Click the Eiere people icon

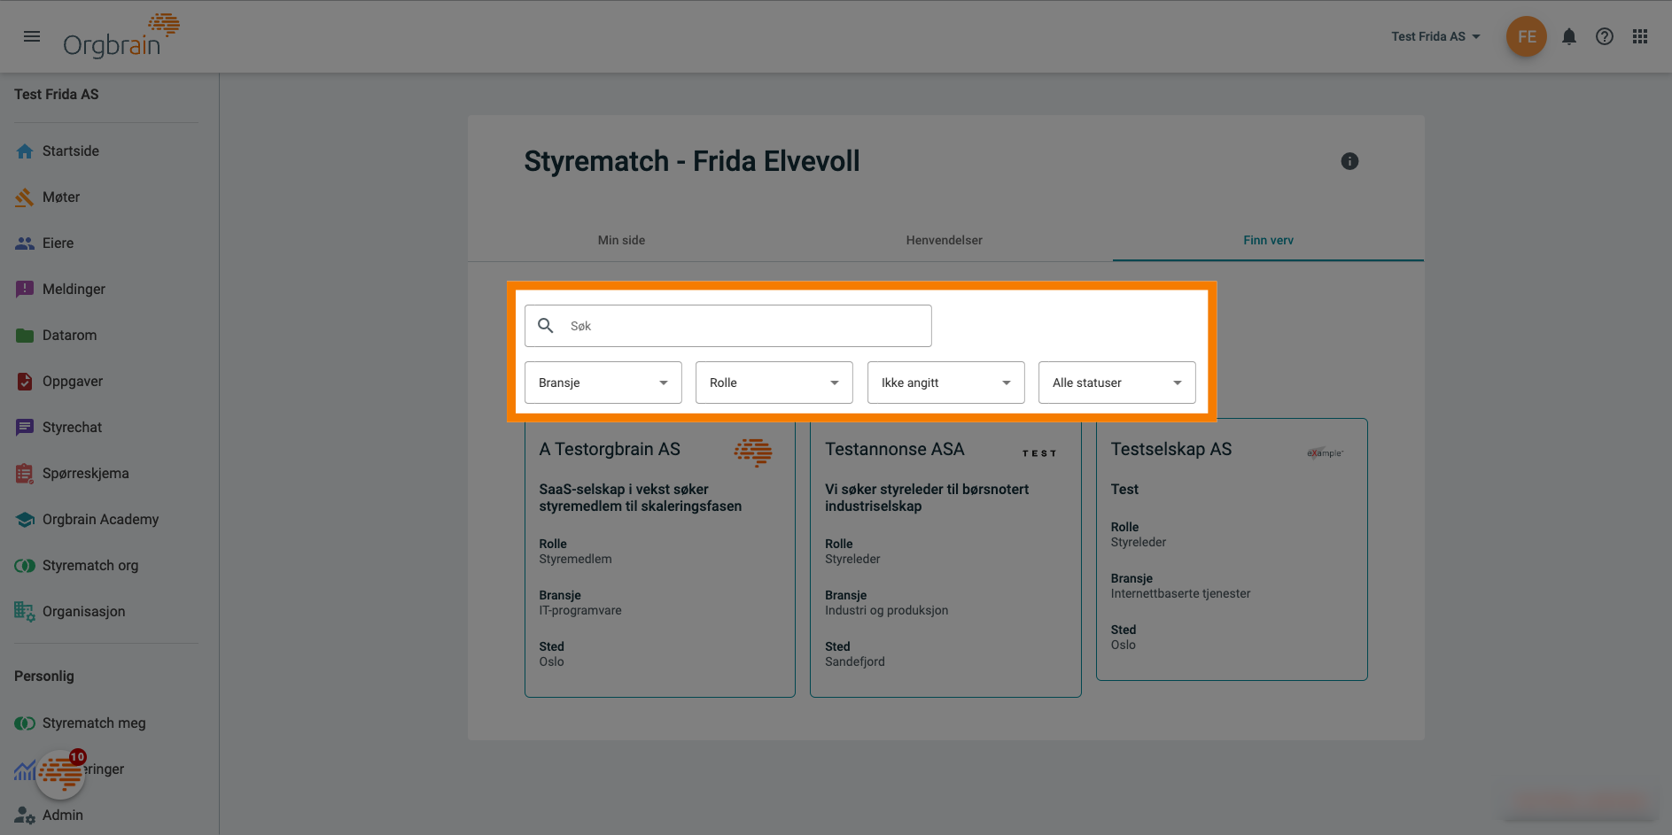pyautogui.click(x=25, y=244)
